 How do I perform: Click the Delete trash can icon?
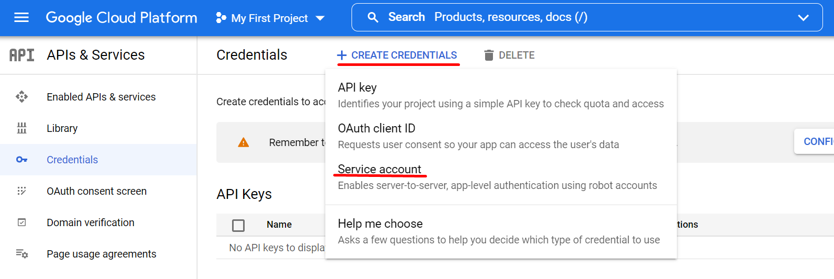coord(489,55)
